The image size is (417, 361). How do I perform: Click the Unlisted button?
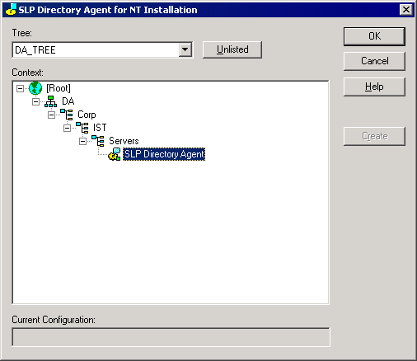(x=232, y=49)
